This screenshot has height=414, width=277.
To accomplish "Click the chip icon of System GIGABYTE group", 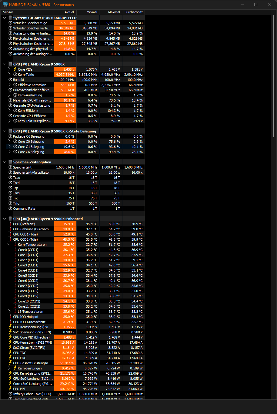I will click(x=10, y=18).
